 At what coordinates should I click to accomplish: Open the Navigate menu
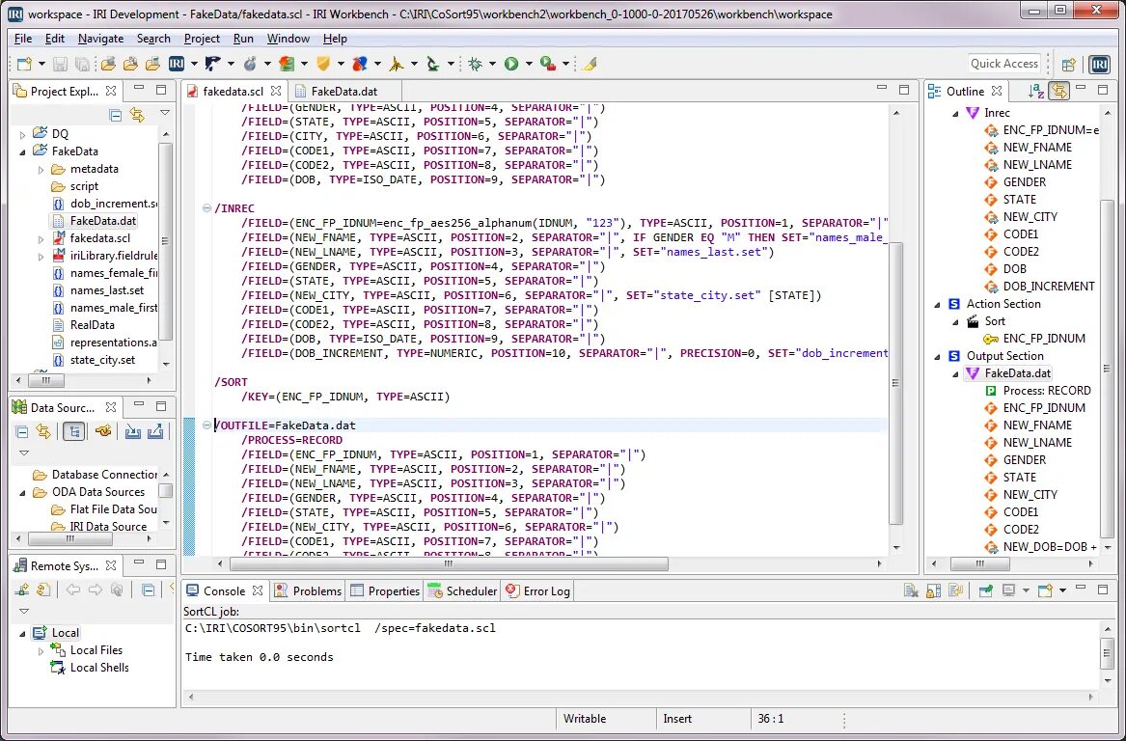(100, 39)
